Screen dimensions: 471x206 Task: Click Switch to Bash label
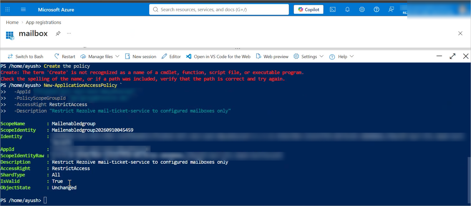29,57
